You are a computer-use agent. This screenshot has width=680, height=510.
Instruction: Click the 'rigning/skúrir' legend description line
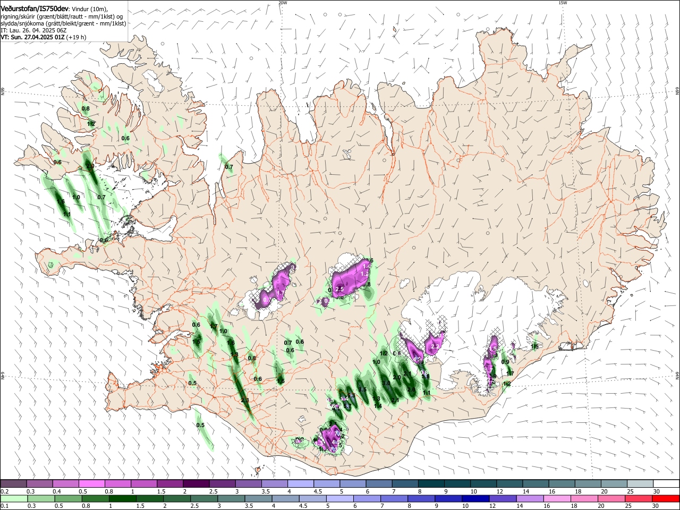(x=62, y=16)
